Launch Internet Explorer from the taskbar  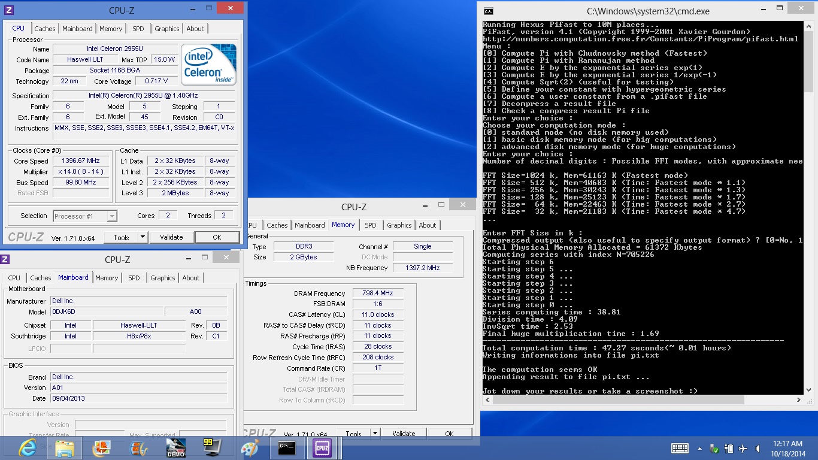tap(28, 448)
